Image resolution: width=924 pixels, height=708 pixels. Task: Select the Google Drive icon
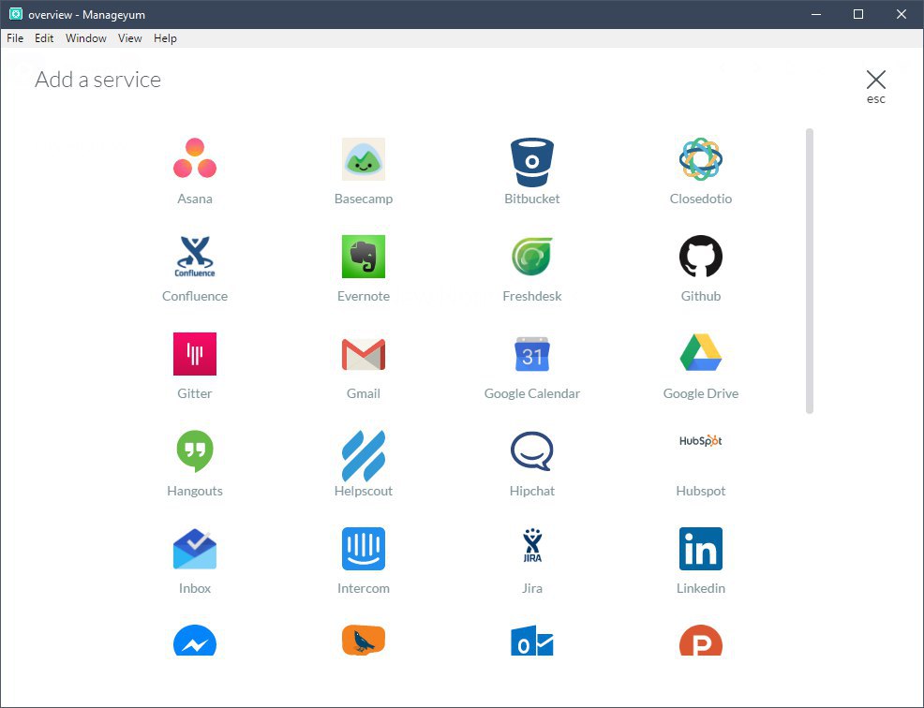coord(701,352)
